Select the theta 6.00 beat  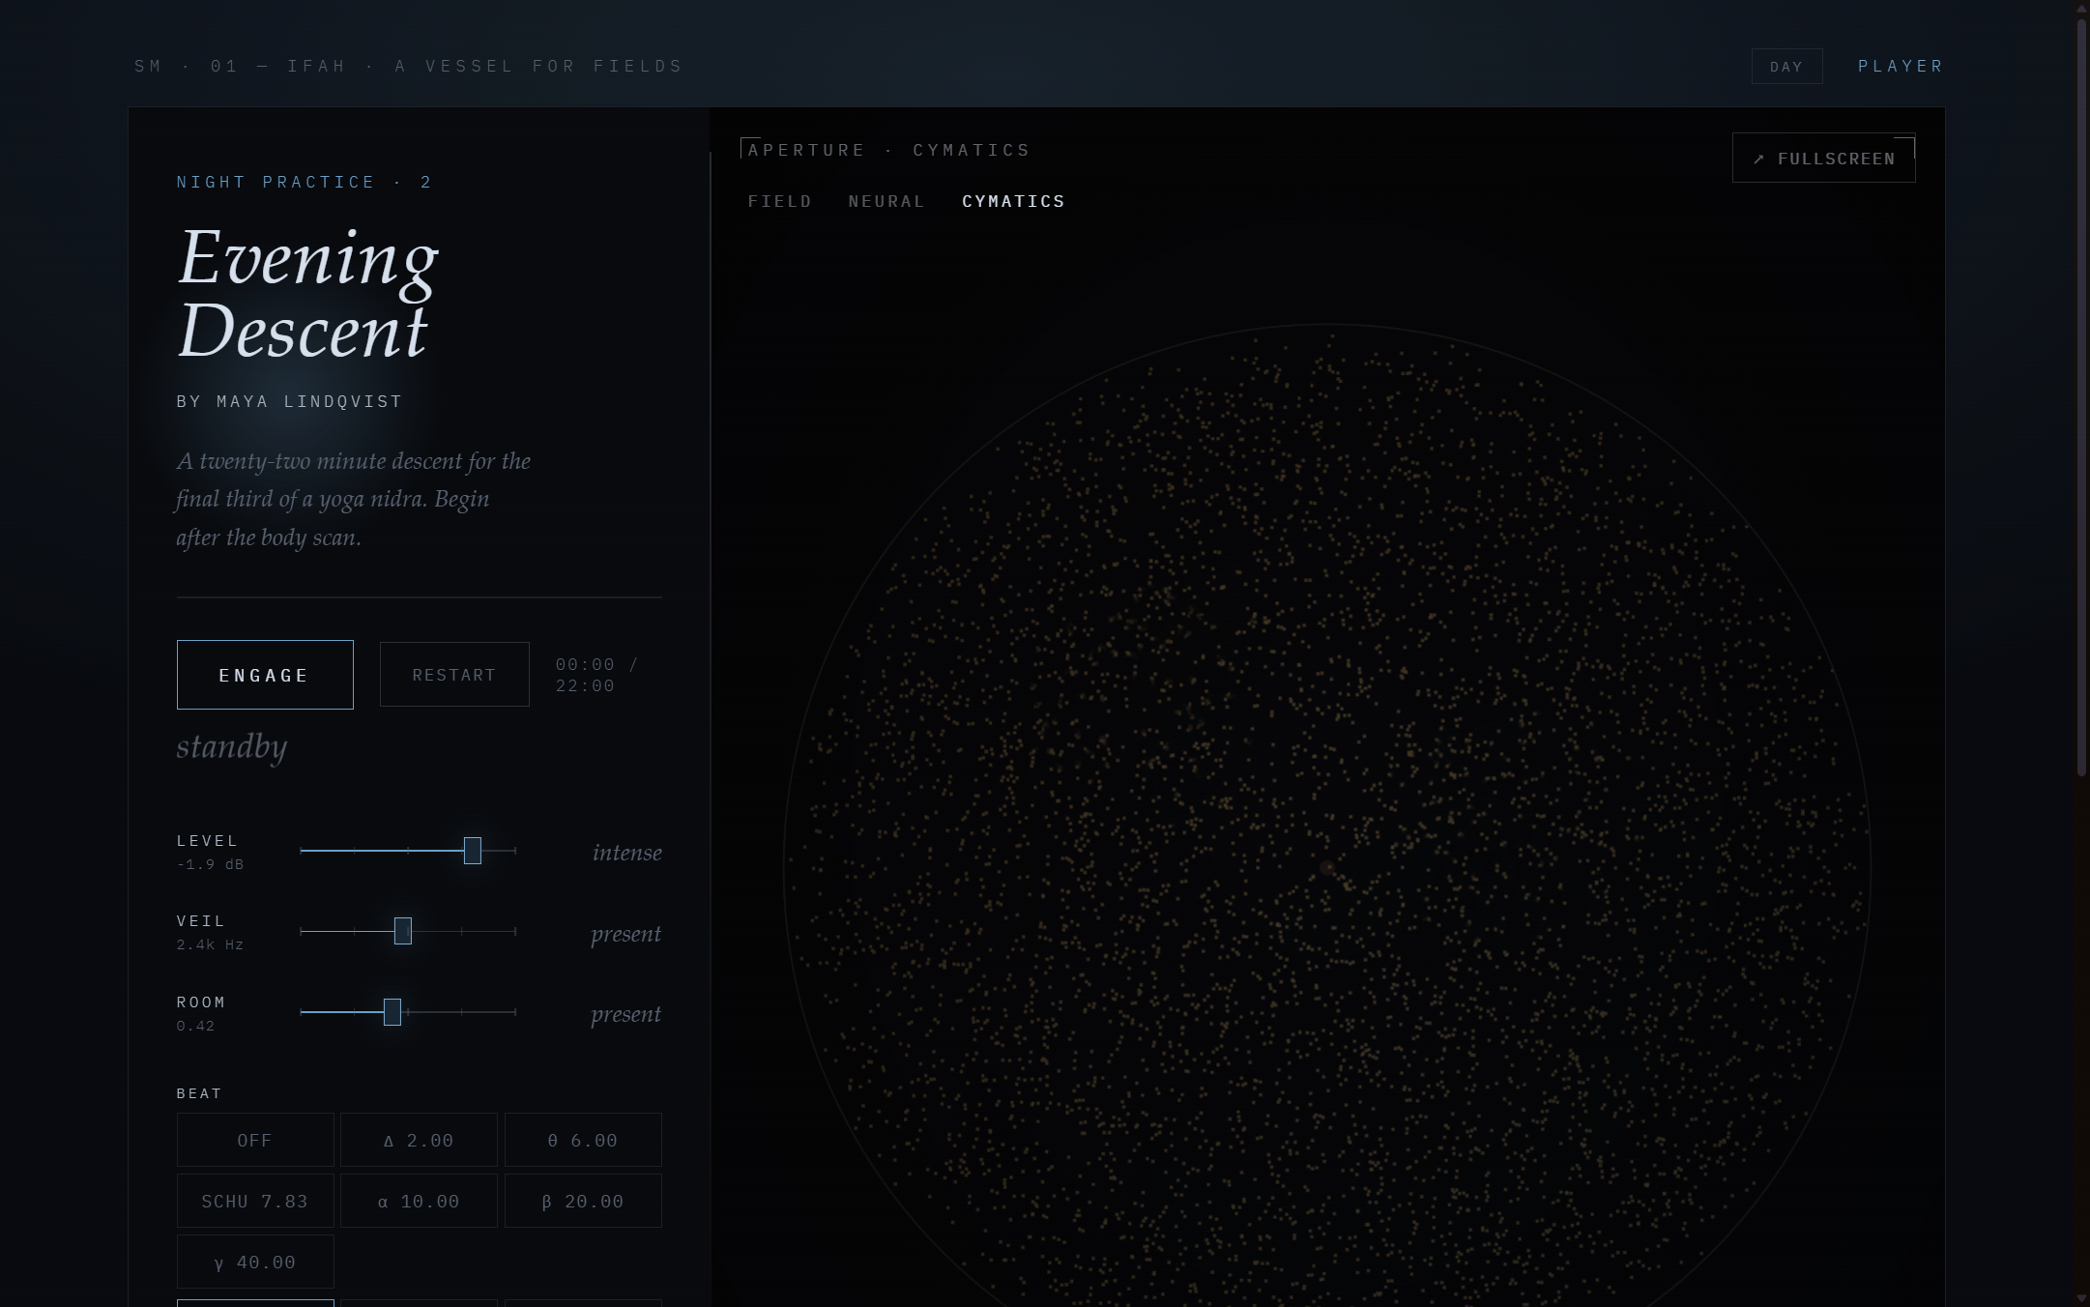(583, 1140)
